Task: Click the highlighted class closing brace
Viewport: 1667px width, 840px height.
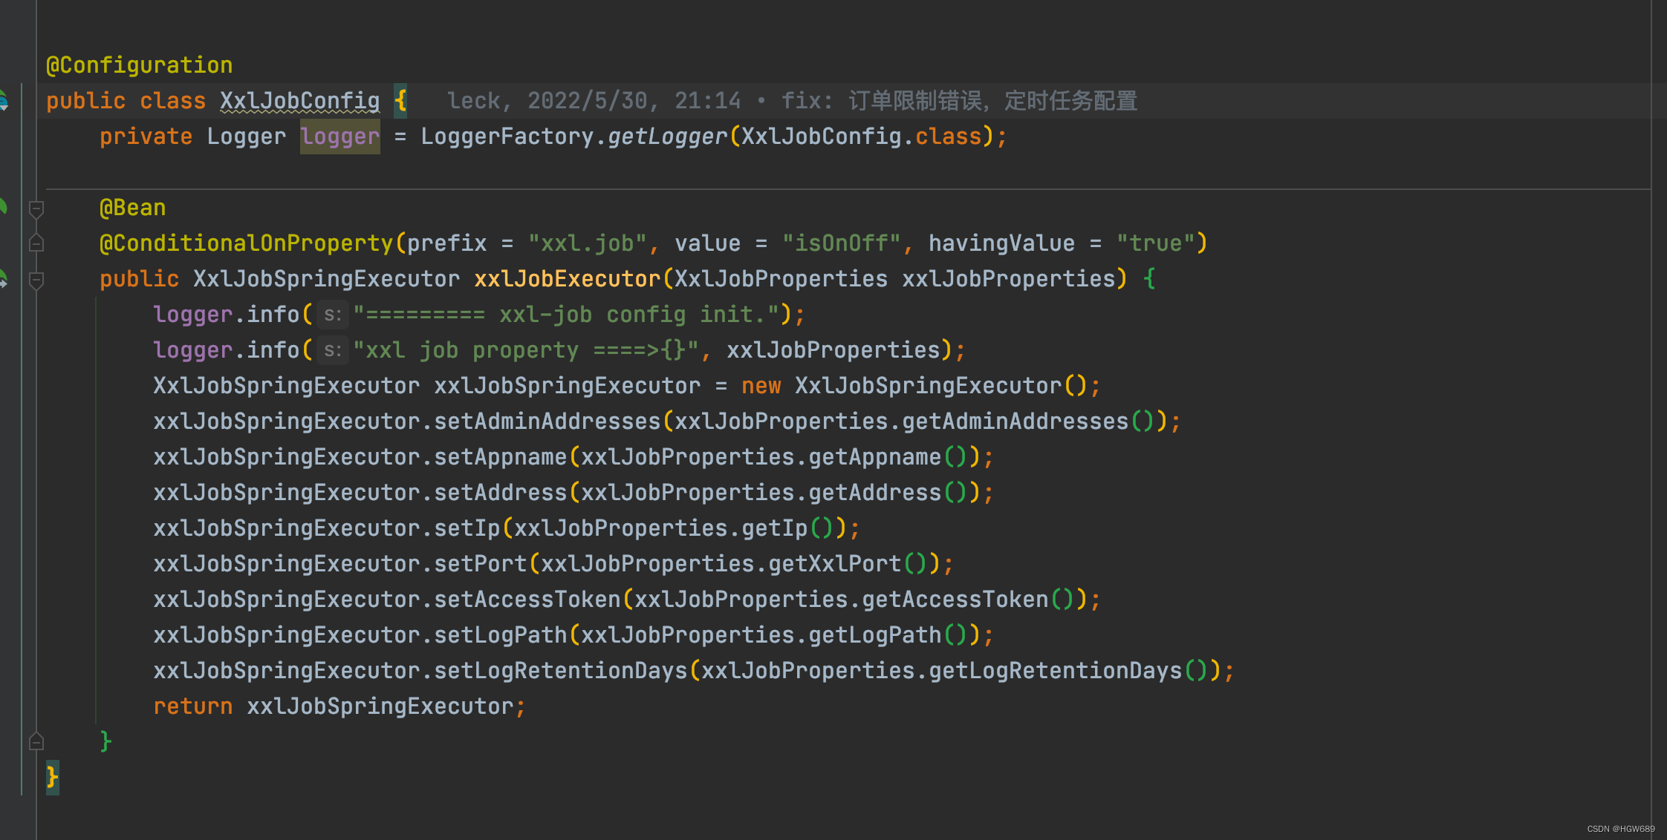Action: [x=52, y=778]
